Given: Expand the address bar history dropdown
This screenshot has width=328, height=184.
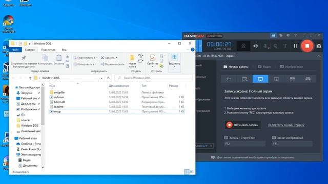Looking at the screenshot, I should [101, 78].
